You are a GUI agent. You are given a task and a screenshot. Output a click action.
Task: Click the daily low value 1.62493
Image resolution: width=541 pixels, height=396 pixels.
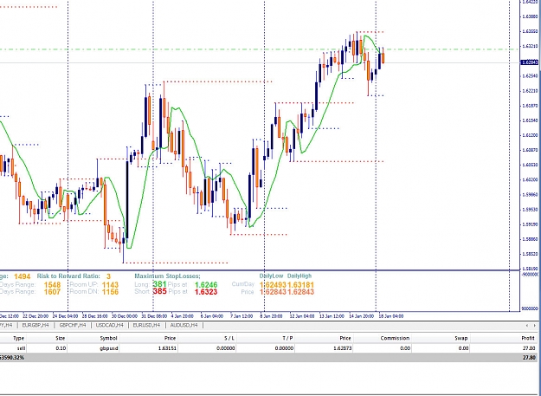pos(273,285)
